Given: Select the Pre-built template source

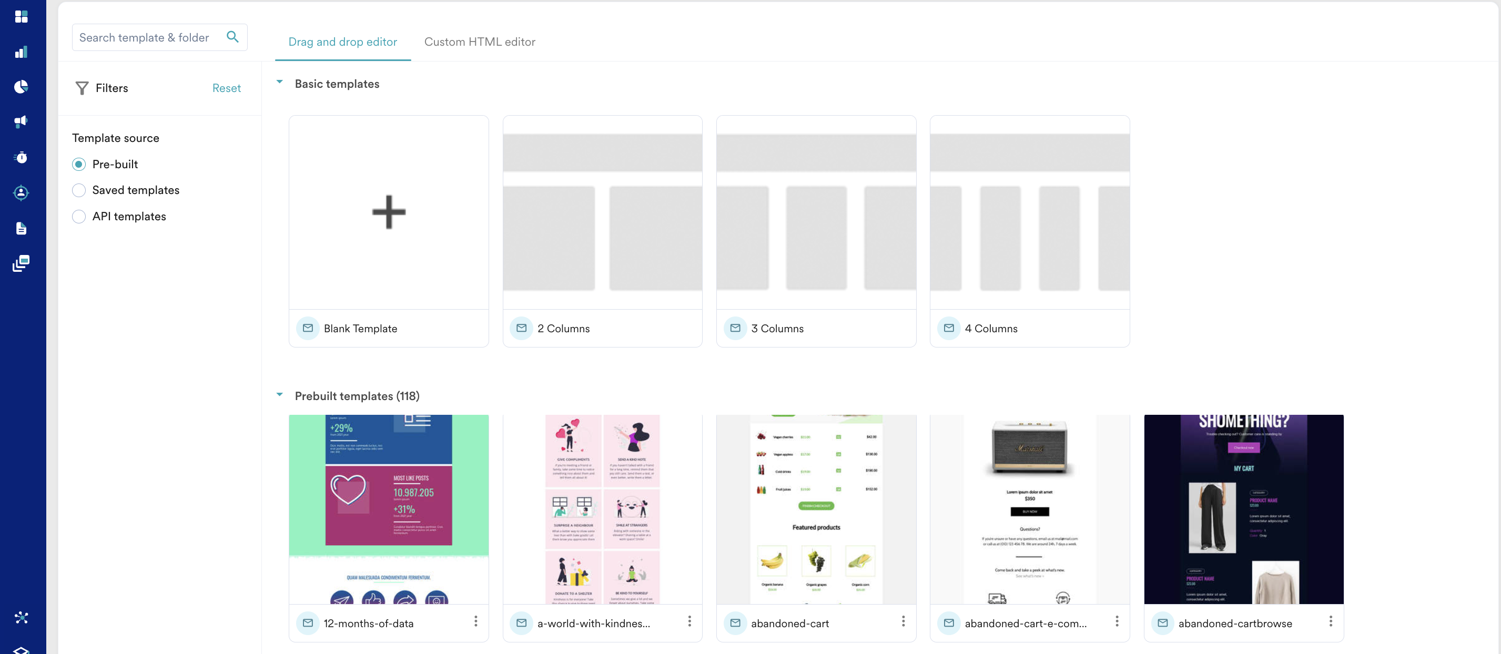Looking at the screenshot, I should [79, 164].
